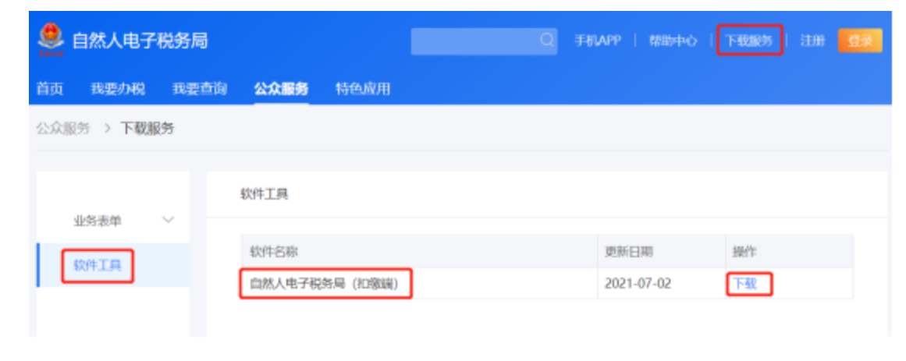Click the 自然人电子税务局 site title
The height and width of the screenshot is (361, 906).
(139, 41)
